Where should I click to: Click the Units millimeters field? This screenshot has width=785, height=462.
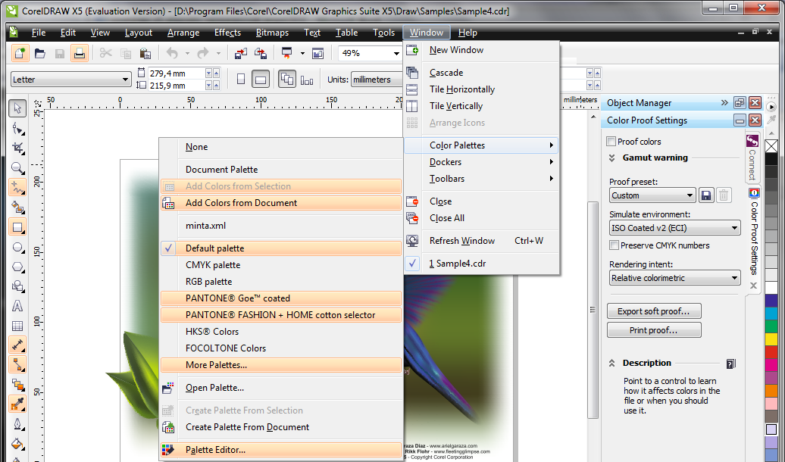(x=377, y=80)
